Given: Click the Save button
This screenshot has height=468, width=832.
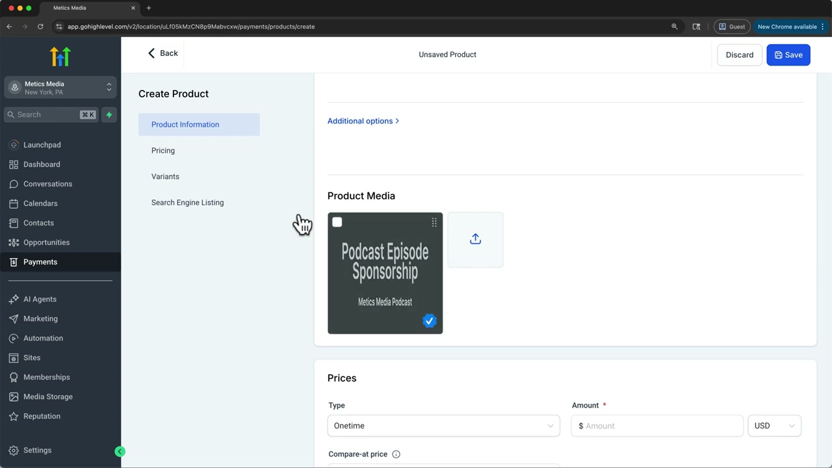Looking at the screenshot, I should 788,55.
